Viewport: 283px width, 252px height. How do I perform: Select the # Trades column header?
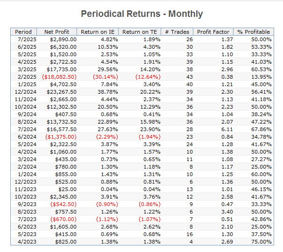coord(177,32)
